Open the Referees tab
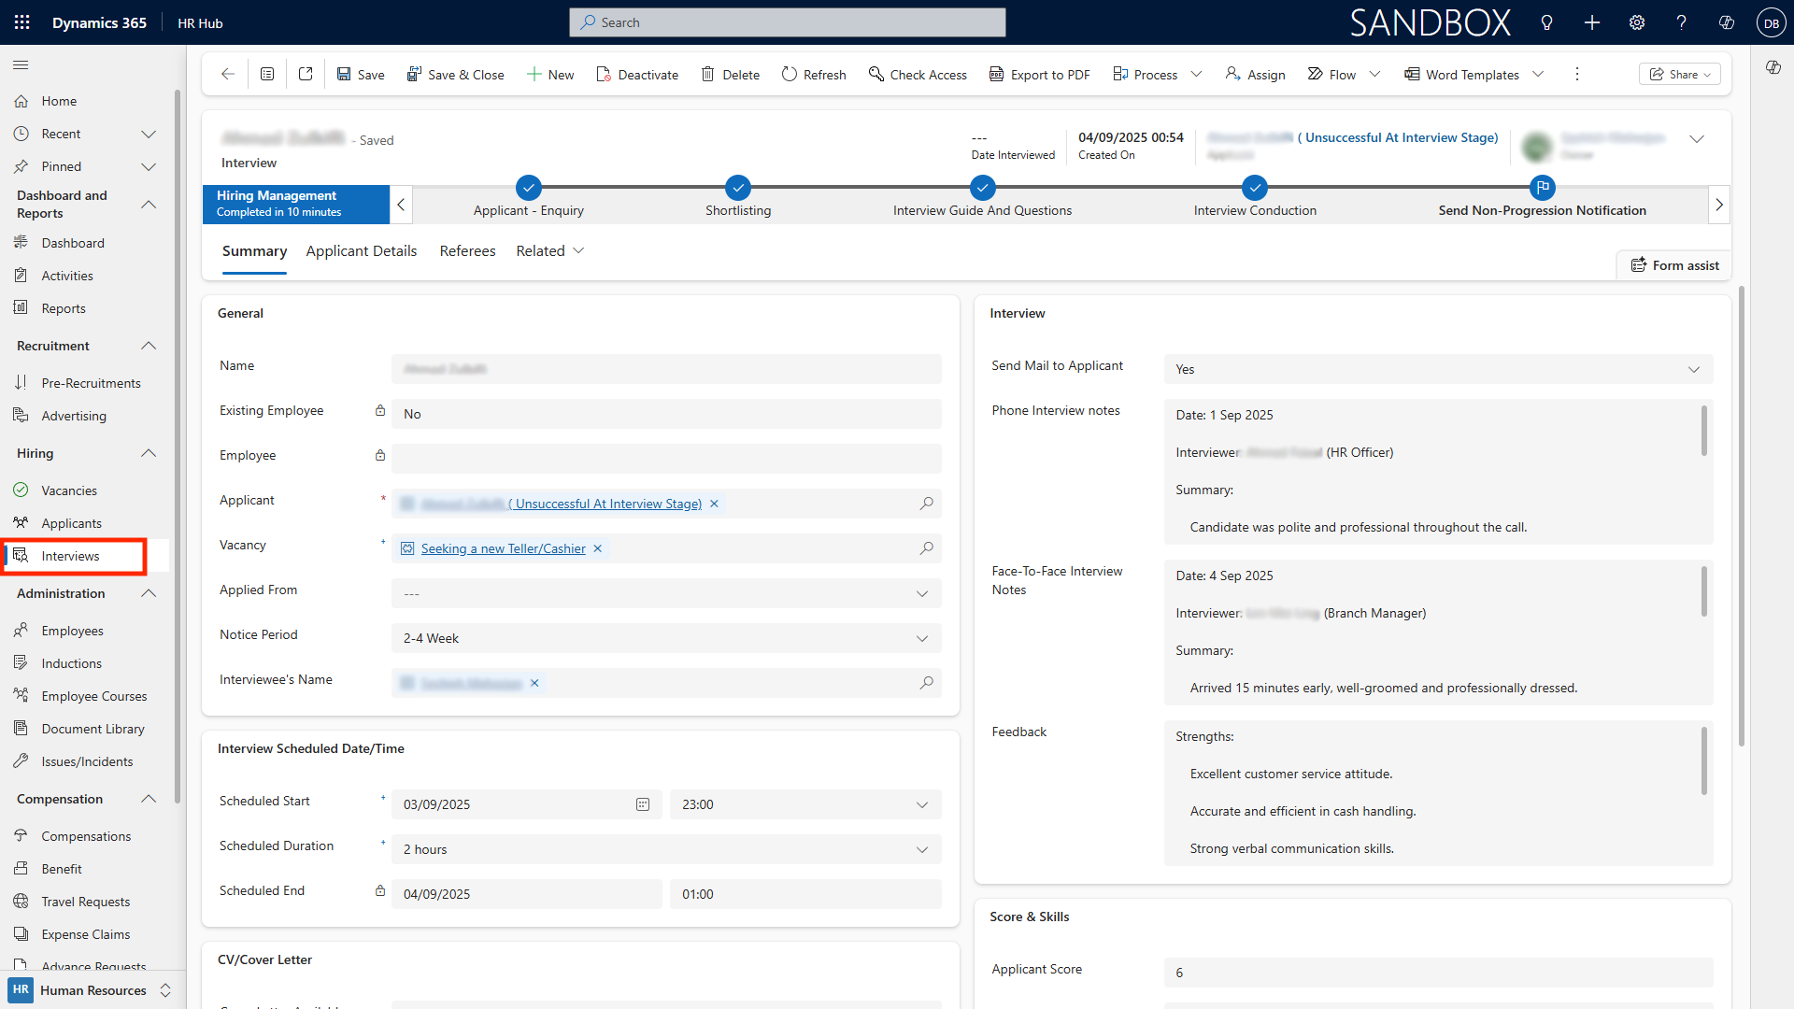Screen dimensions: 1794x1009 467,251
